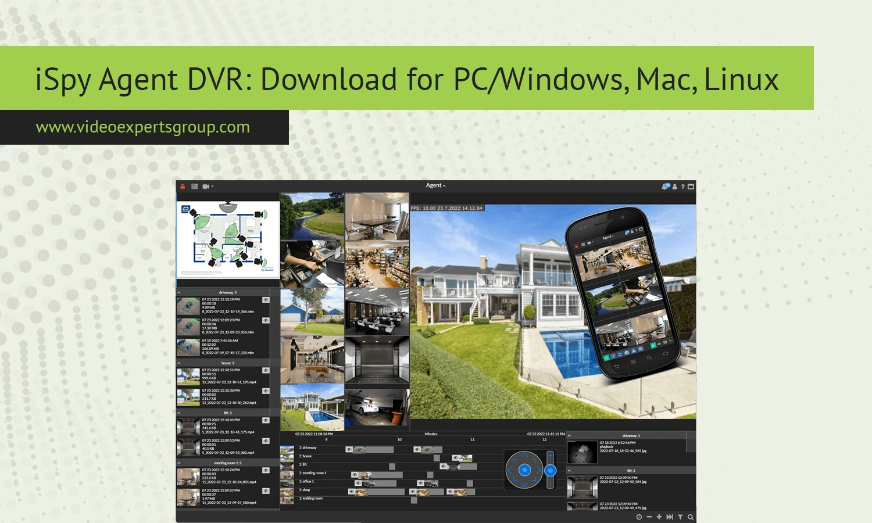Image resolution: width=872 pixels, height=523 pixels.
Task: Open notifications bell with badge
Action: click(665, 187)
